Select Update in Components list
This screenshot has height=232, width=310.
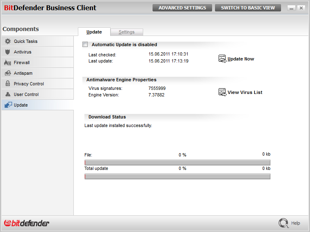[38, 105]
